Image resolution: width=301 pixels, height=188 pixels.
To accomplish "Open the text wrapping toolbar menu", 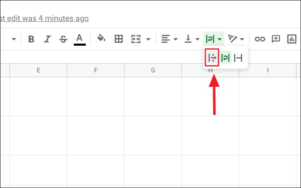I will (214, 39).
